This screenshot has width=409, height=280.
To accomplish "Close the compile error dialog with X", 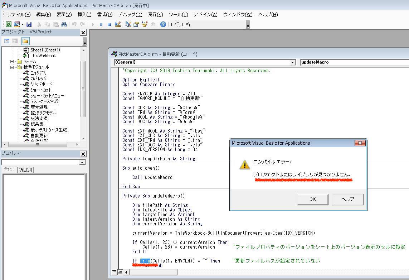I will pyautogui.click(x=360, y=143).
